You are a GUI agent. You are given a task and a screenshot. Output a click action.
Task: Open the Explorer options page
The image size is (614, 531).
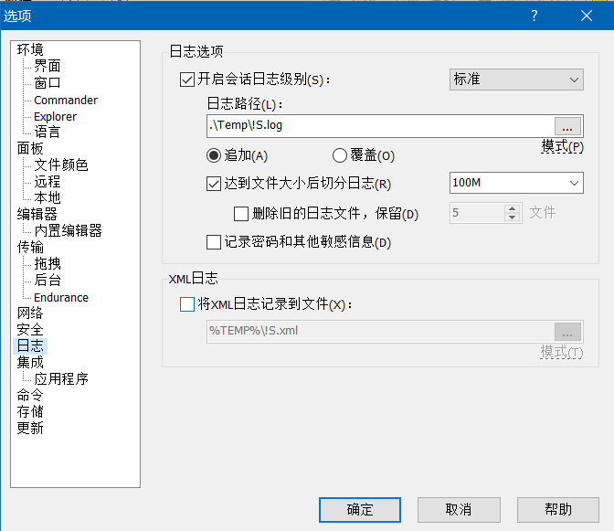click(x=55, y=117)
